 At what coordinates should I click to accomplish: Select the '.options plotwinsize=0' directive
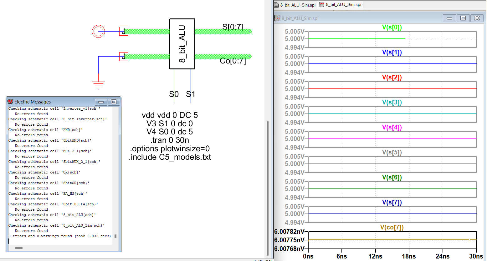pyautogui.click(x=170, y=149)
